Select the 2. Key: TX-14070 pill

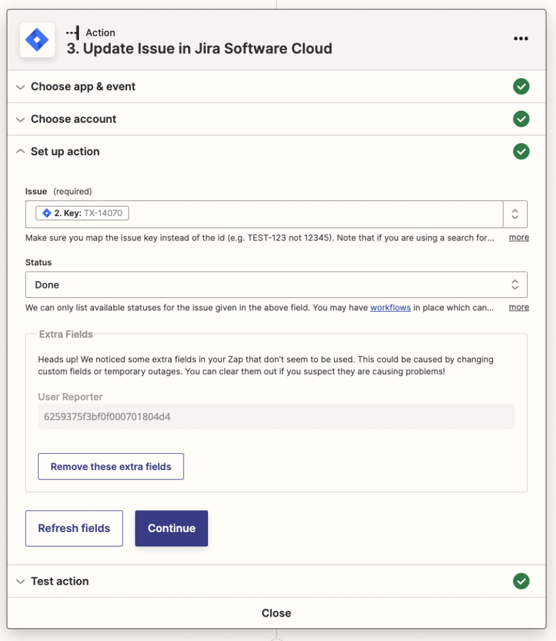(82, 213)
